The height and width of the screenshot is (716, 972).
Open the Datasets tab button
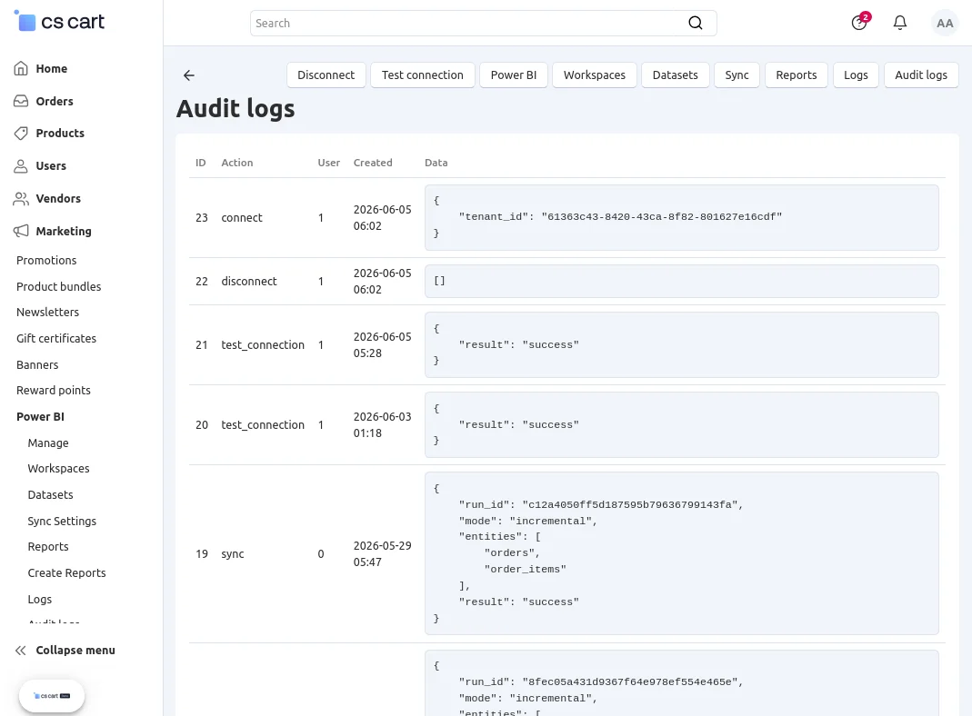(675, 75)
